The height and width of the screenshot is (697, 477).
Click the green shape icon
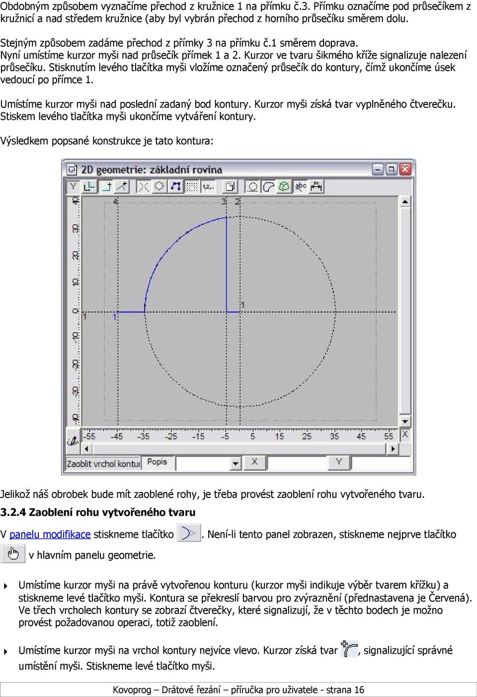click(284, 187)
